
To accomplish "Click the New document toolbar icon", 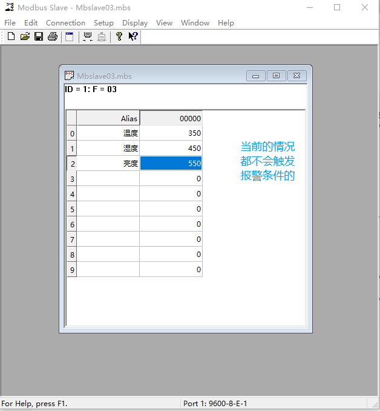I will point(11,36).
